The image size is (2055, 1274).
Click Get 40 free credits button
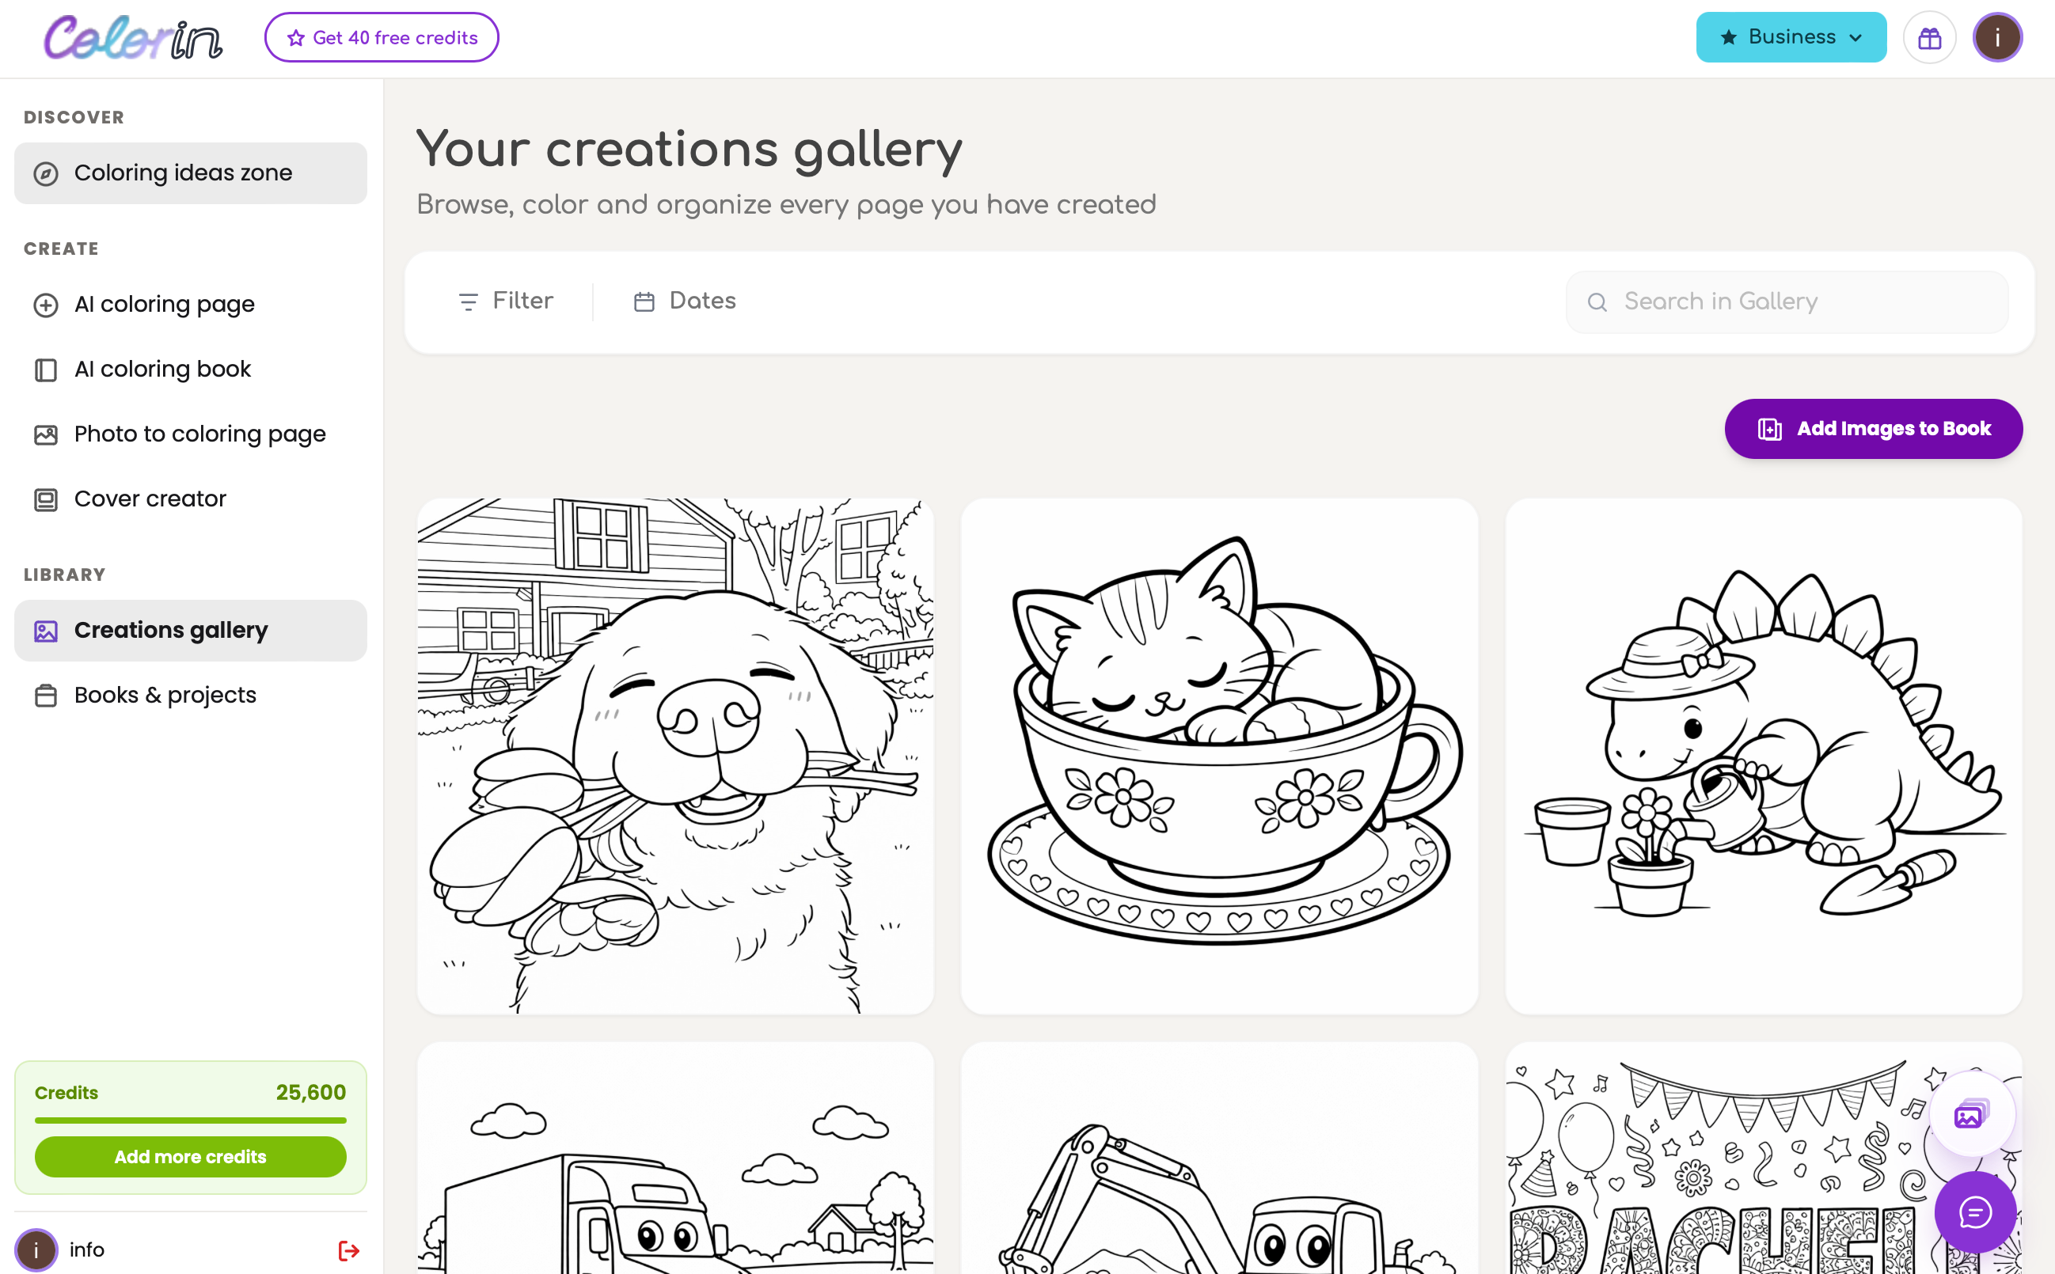[x=381, y=37]
